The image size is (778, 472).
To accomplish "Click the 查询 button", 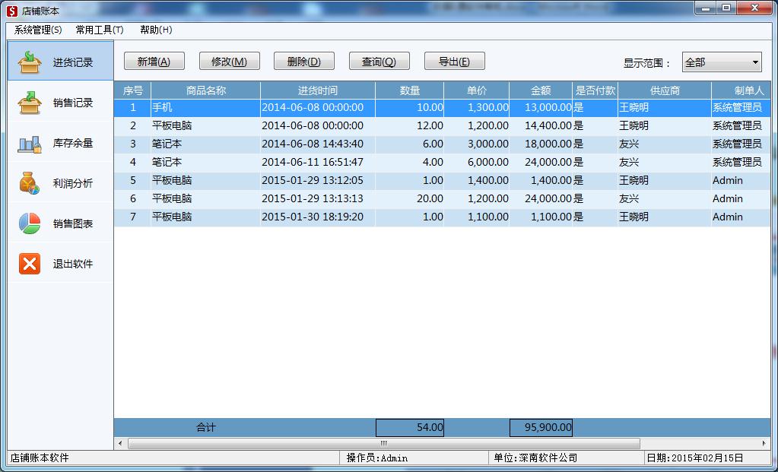I will pos(379,61).
